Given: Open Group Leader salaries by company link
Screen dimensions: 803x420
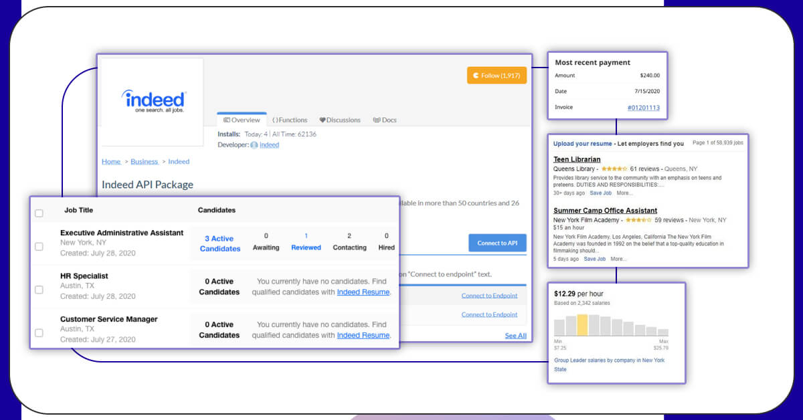Looking at the screenshot, I should coord(609,364).
